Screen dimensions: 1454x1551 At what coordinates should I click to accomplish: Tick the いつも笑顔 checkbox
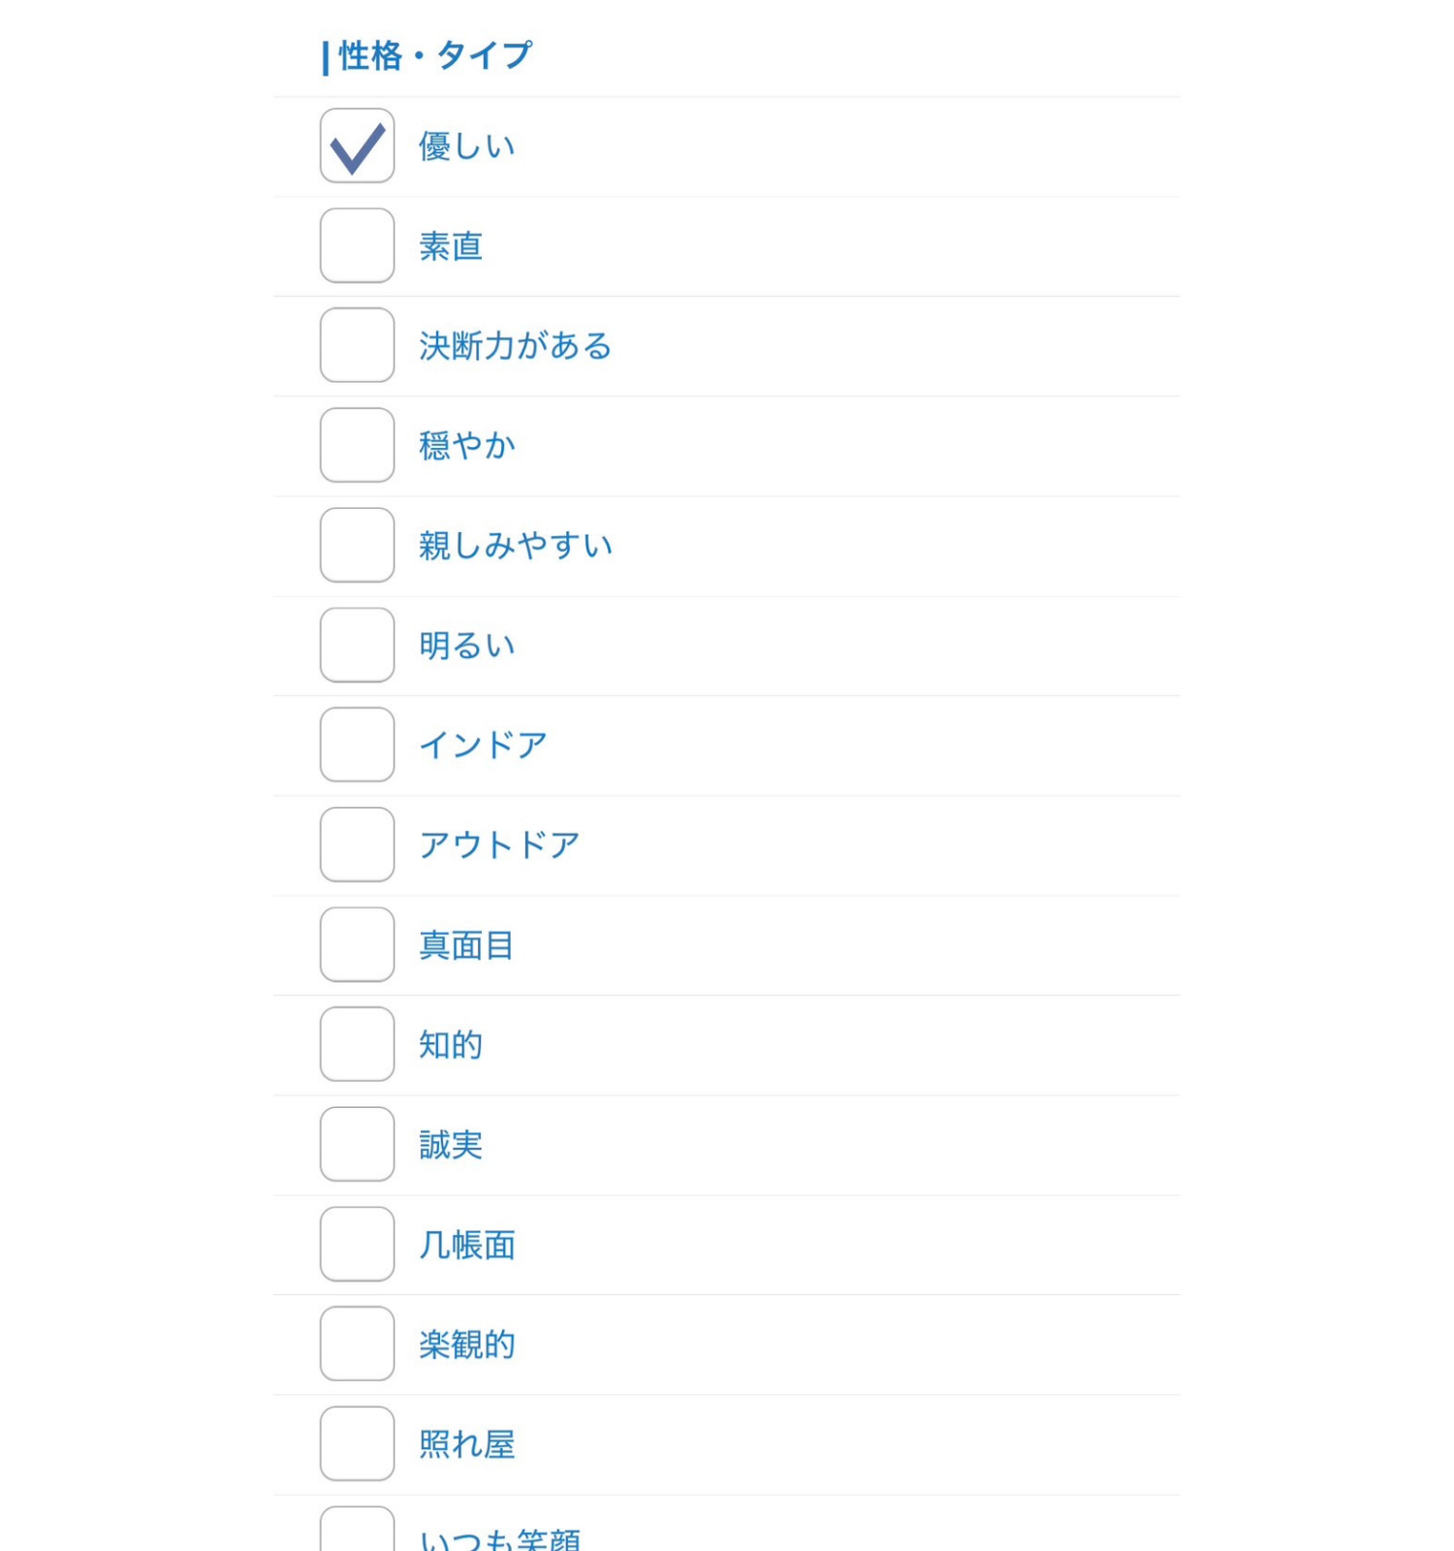click(x=357, y=1532)
